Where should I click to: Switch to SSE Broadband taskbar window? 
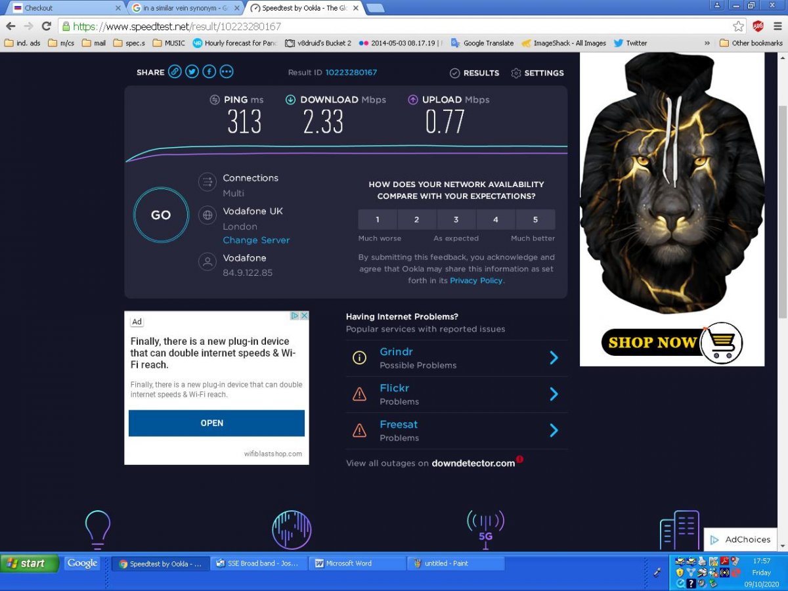(x=259, y=563)
